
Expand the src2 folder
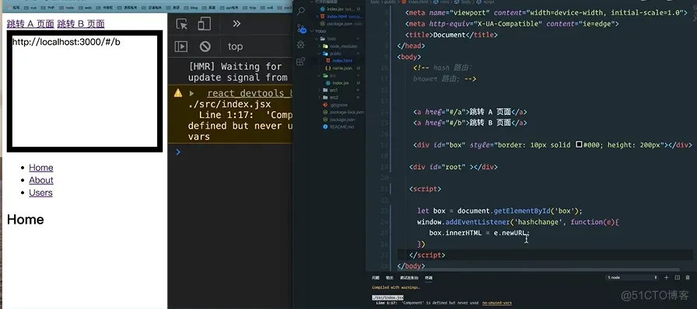319,97
